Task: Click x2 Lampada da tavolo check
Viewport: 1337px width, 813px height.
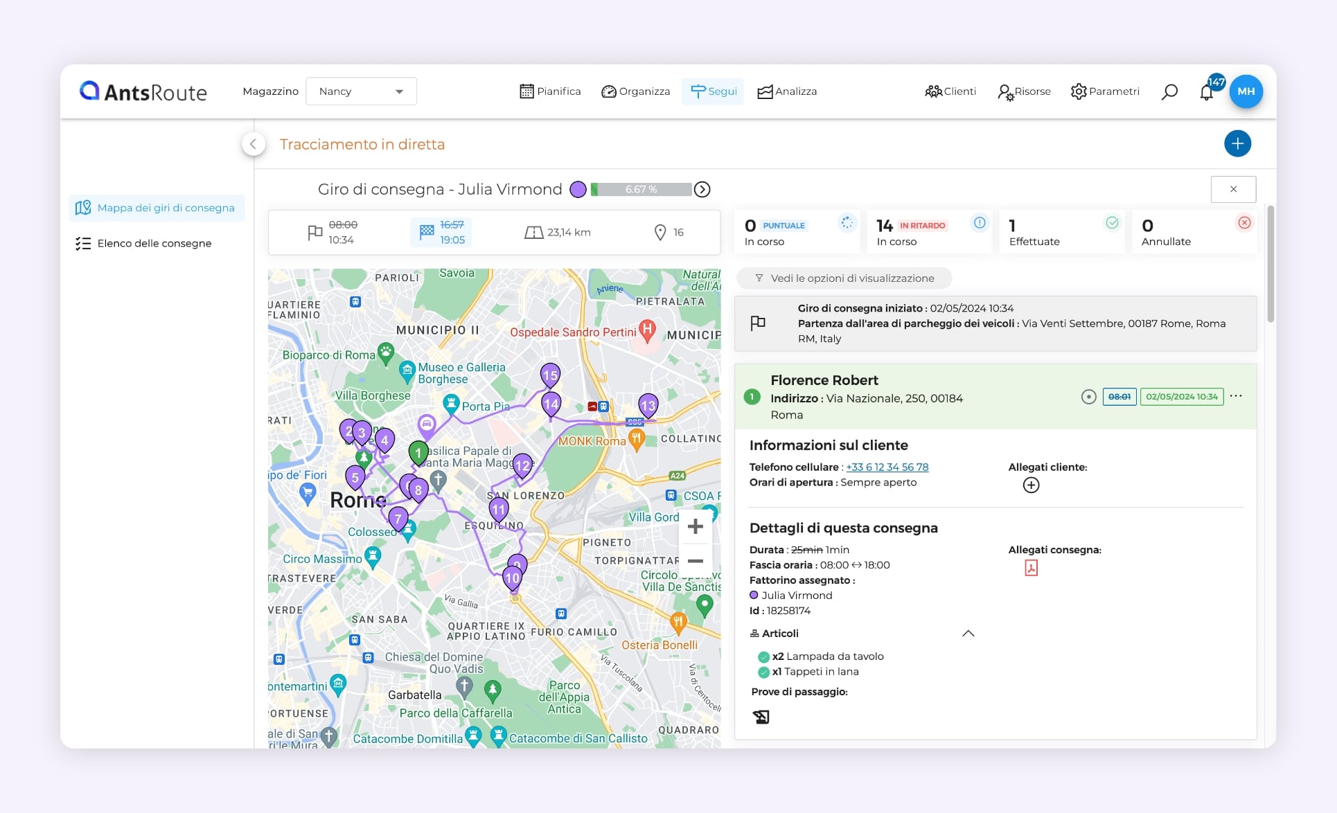Action: [763, 656]
